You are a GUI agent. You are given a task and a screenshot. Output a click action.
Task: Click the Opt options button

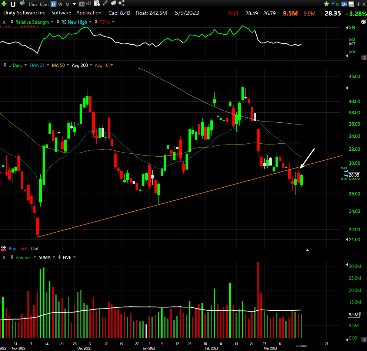(x=35, y=249)
